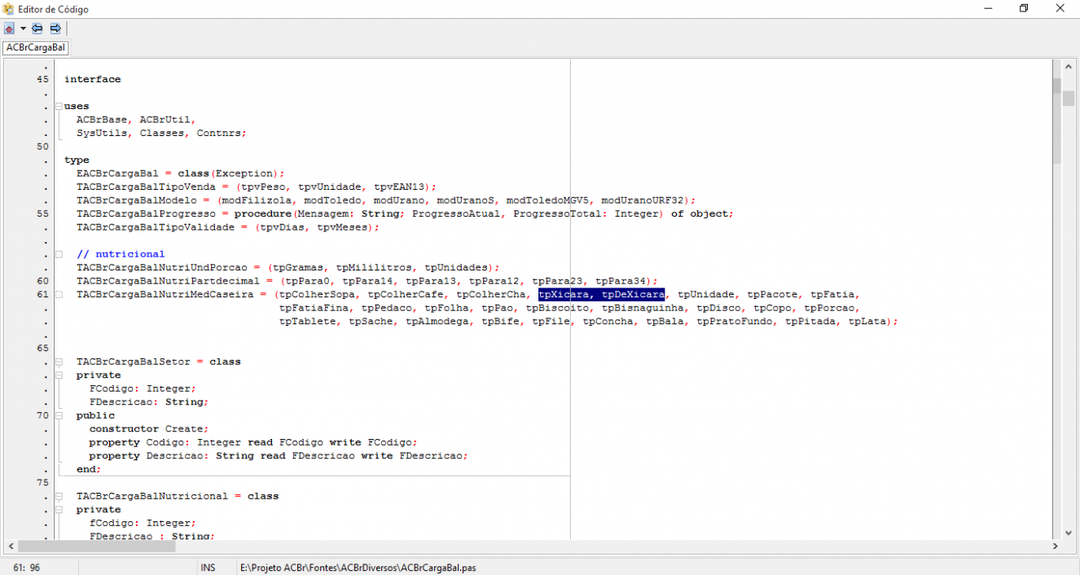The height and width of the screenshot is (575, 1080).
Task: Click 'tpColherSopa' enum value
Action: click(x=317, y=294)
